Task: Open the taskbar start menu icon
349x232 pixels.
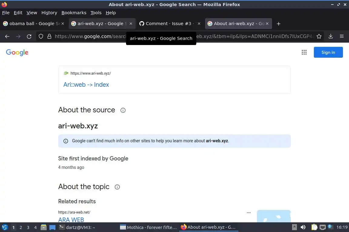Action: click(x=5, y=227)
